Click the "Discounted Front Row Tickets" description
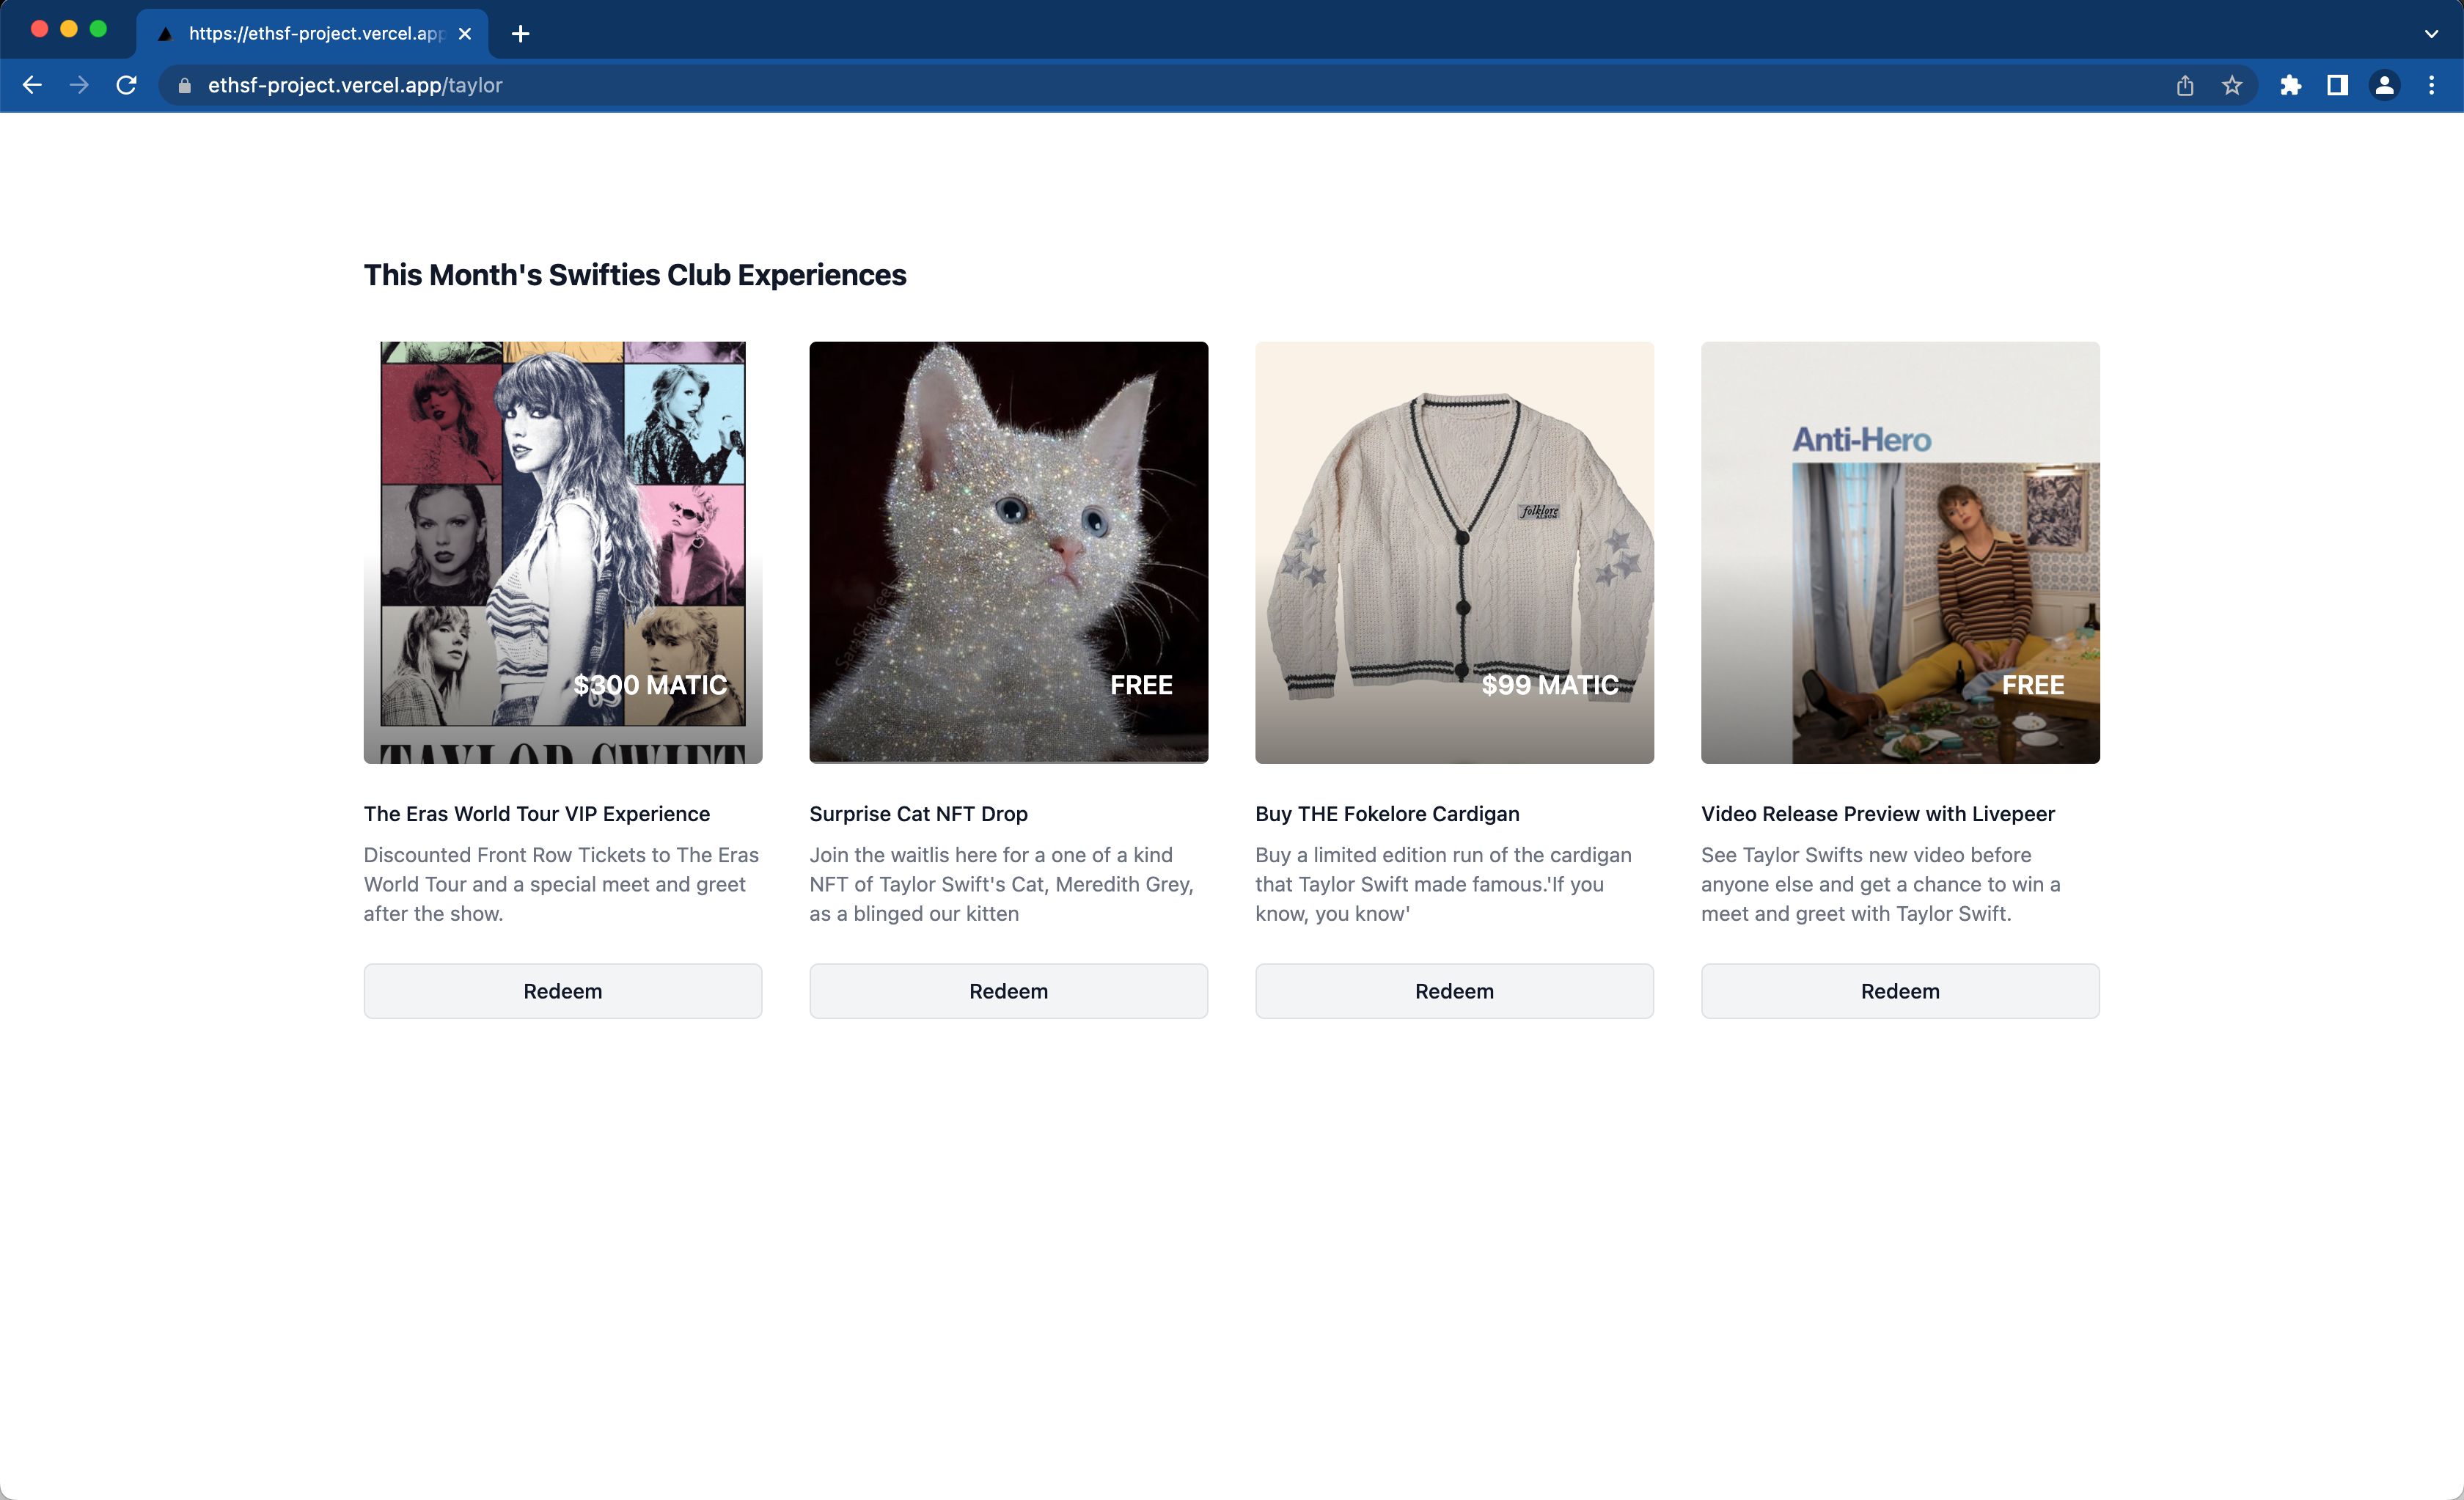This screenshot has width=2464, height=1500. [x=561, y=884]
